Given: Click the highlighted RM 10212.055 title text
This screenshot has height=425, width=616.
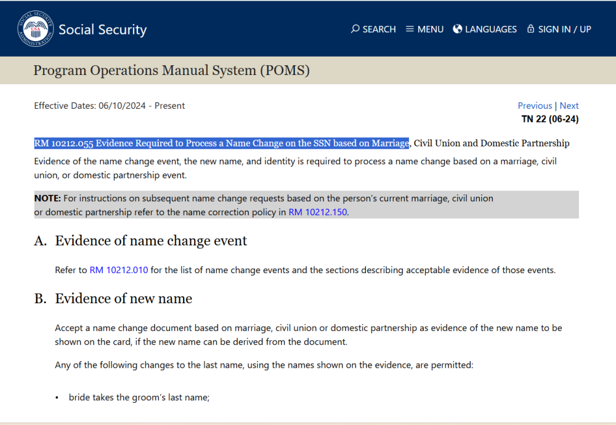Looking at the screenshot, I should click(222, 143).
